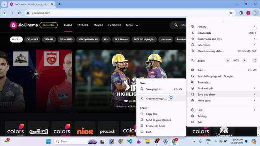Open Downloads from Chrome menu
This screenshot has width=260, height=146.
223,33
